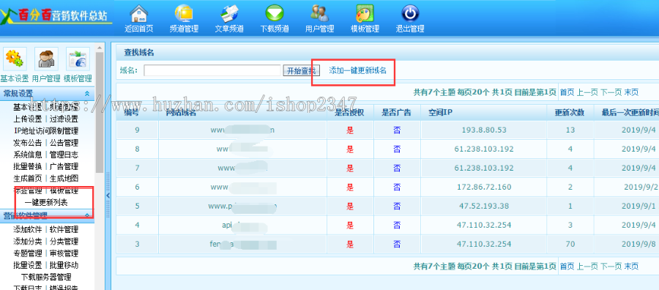
Task: Click 添加一键更新域名 link
Action: pos(357,70)
